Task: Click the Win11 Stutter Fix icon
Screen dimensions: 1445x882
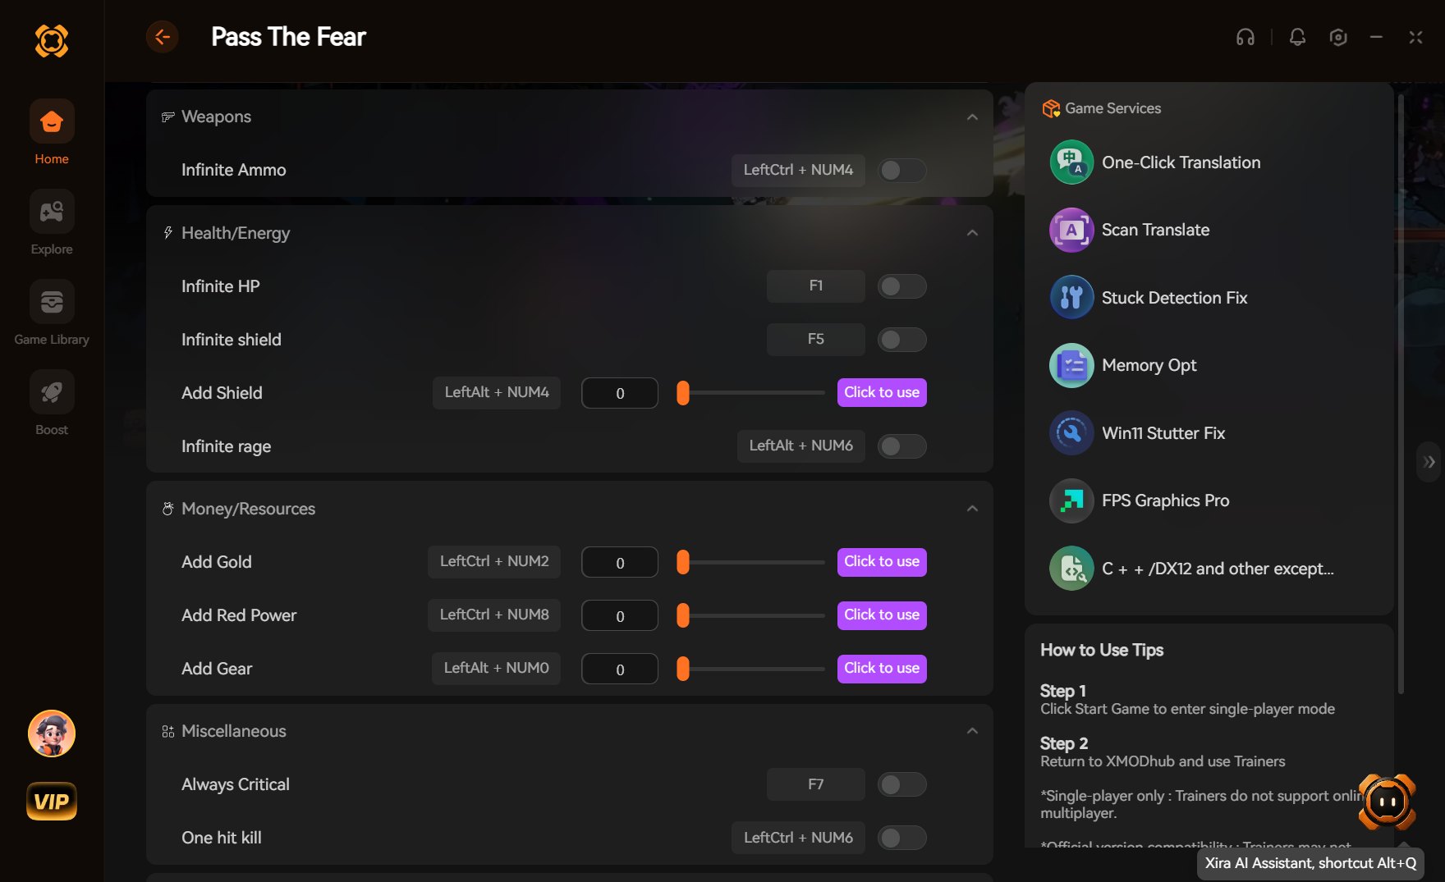Action: point(1071,433)
